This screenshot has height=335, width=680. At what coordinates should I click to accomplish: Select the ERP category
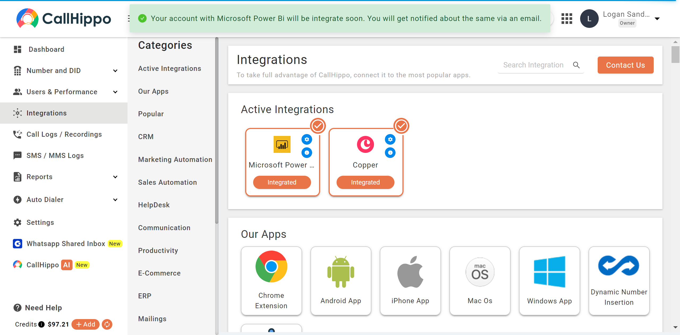coord(145,296)
